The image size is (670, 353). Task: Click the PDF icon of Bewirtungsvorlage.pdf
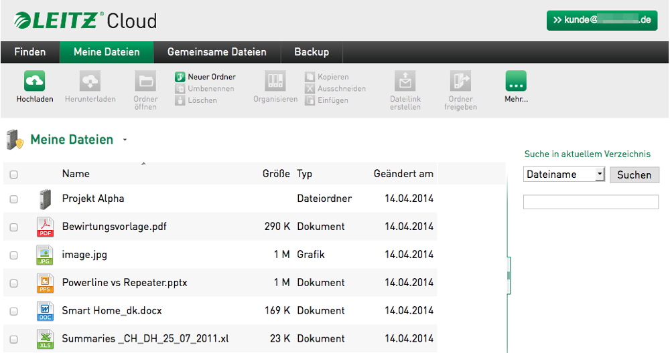point(45,227)
